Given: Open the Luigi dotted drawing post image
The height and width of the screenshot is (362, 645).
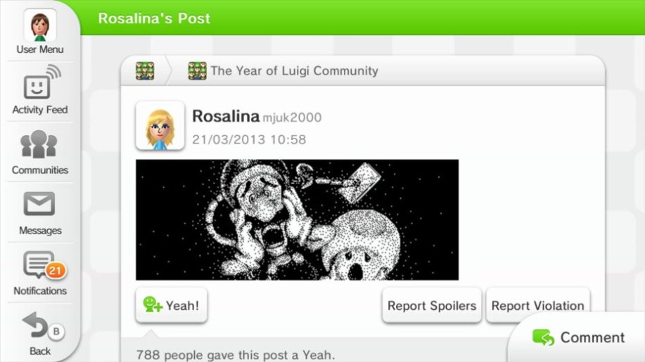Looking at the screenshot, I should 297,220.
